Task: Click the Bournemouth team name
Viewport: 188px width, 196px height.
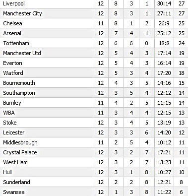Action: tap(19, 83)
